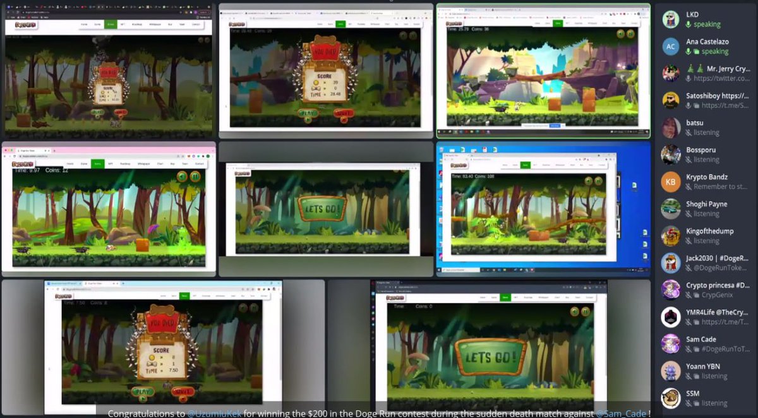This screenshot has height=418, width=758.
Task: Toggle sound icon in the Coins: 108 game stream
Action: point(589,181)
